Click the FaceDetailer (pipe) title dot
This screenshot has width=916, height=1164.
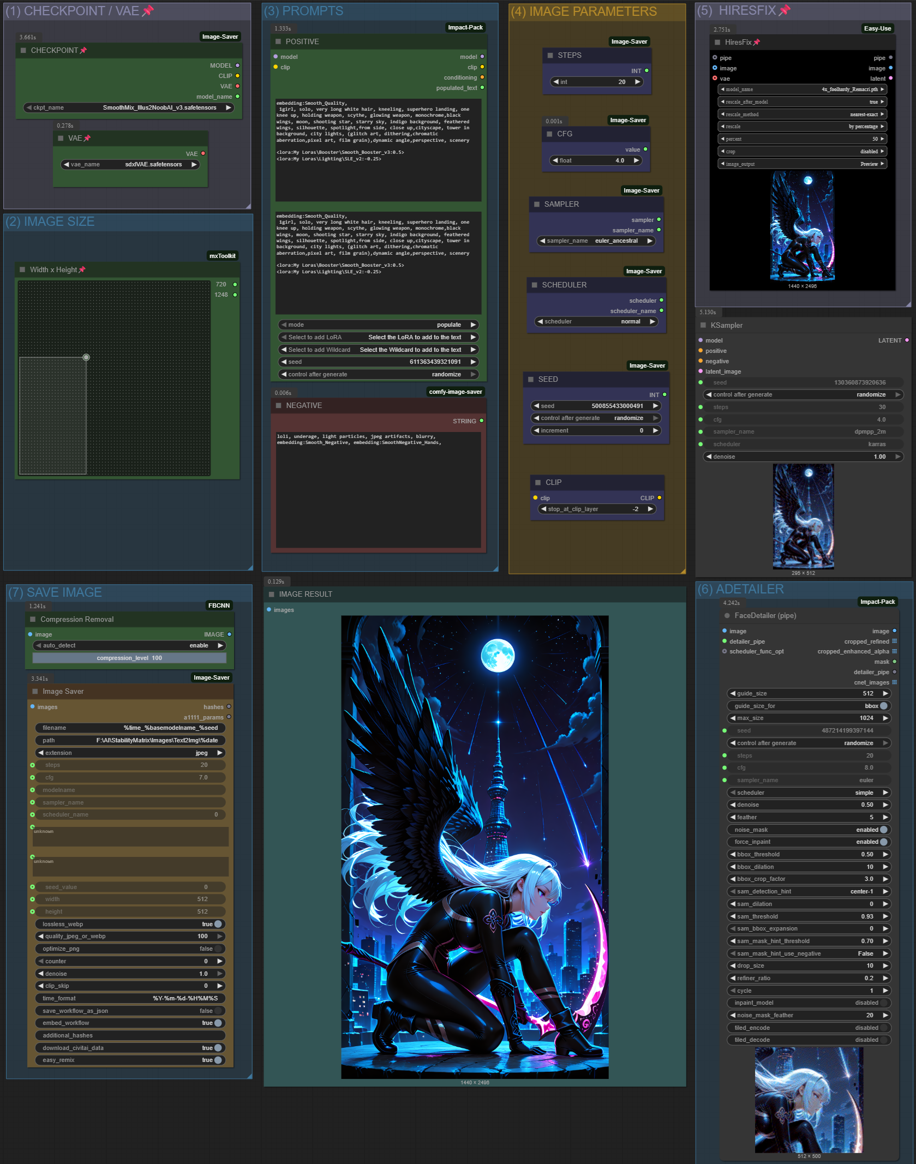point(727,616)
